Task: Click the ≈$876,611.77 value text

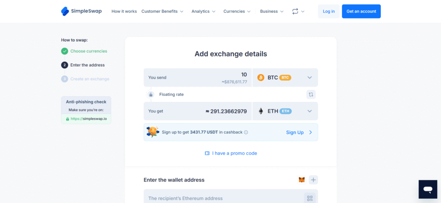Action: pos(234,82)
